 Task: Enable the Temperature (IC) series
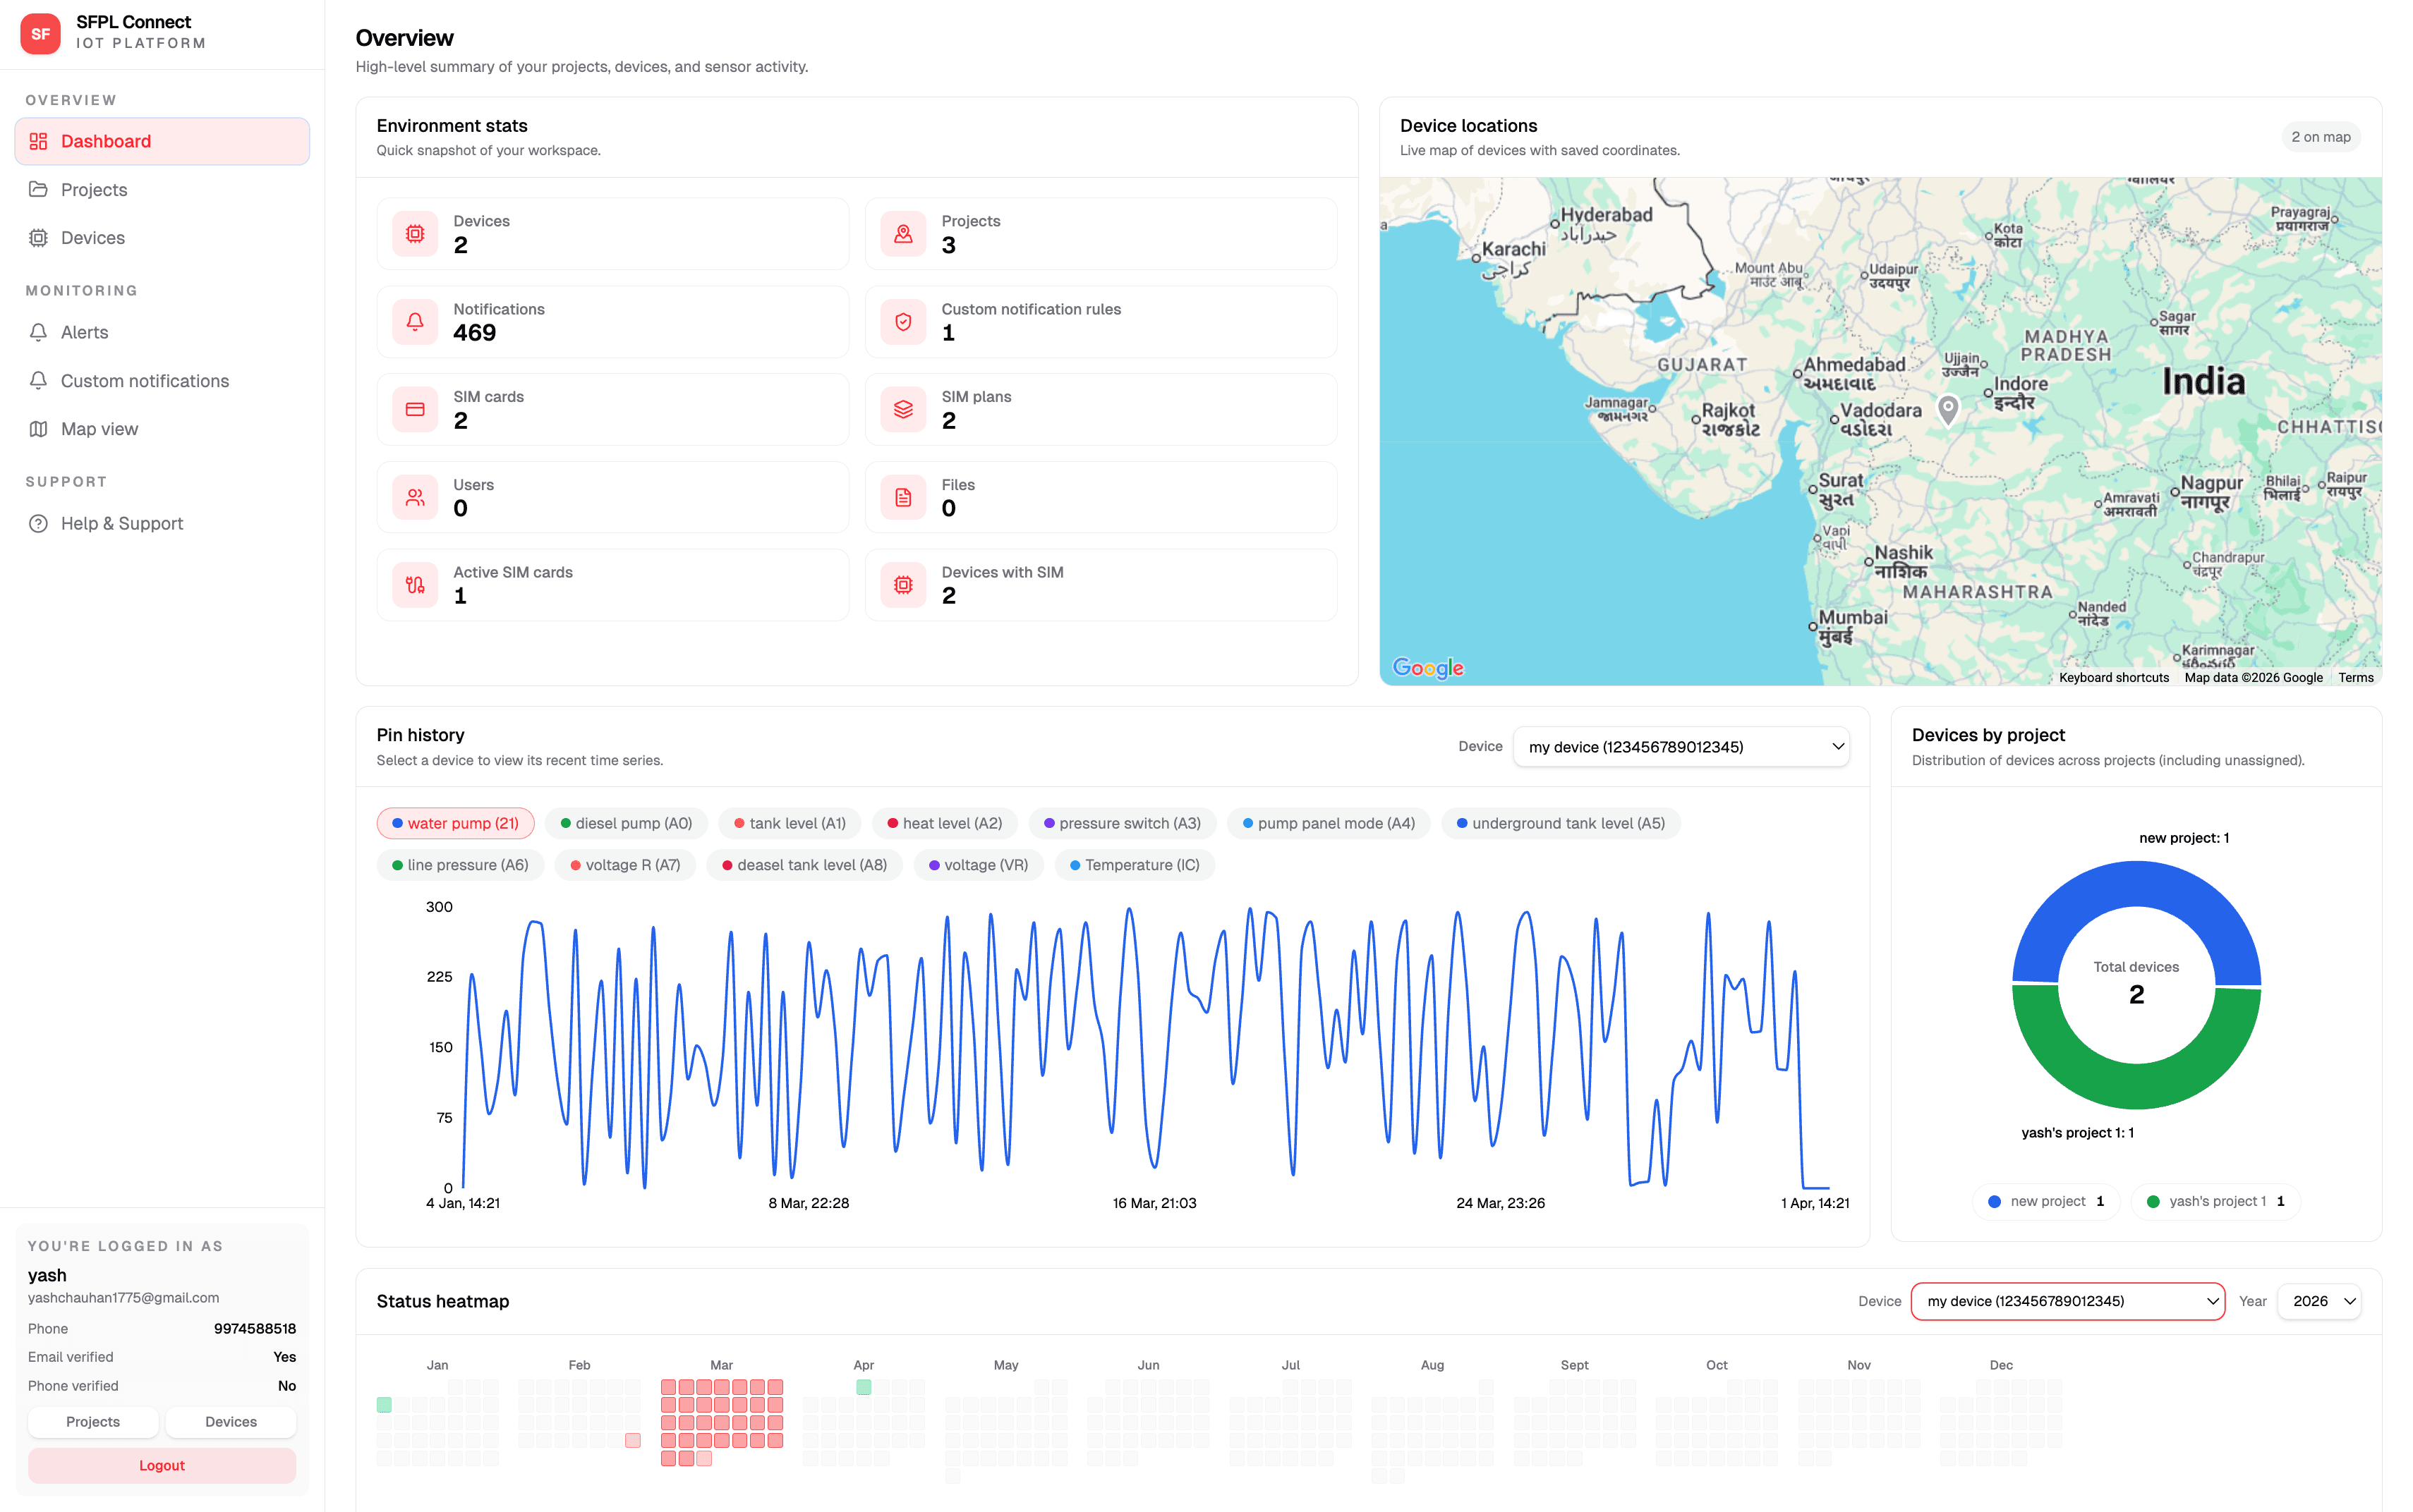[x=1135, y=864]
